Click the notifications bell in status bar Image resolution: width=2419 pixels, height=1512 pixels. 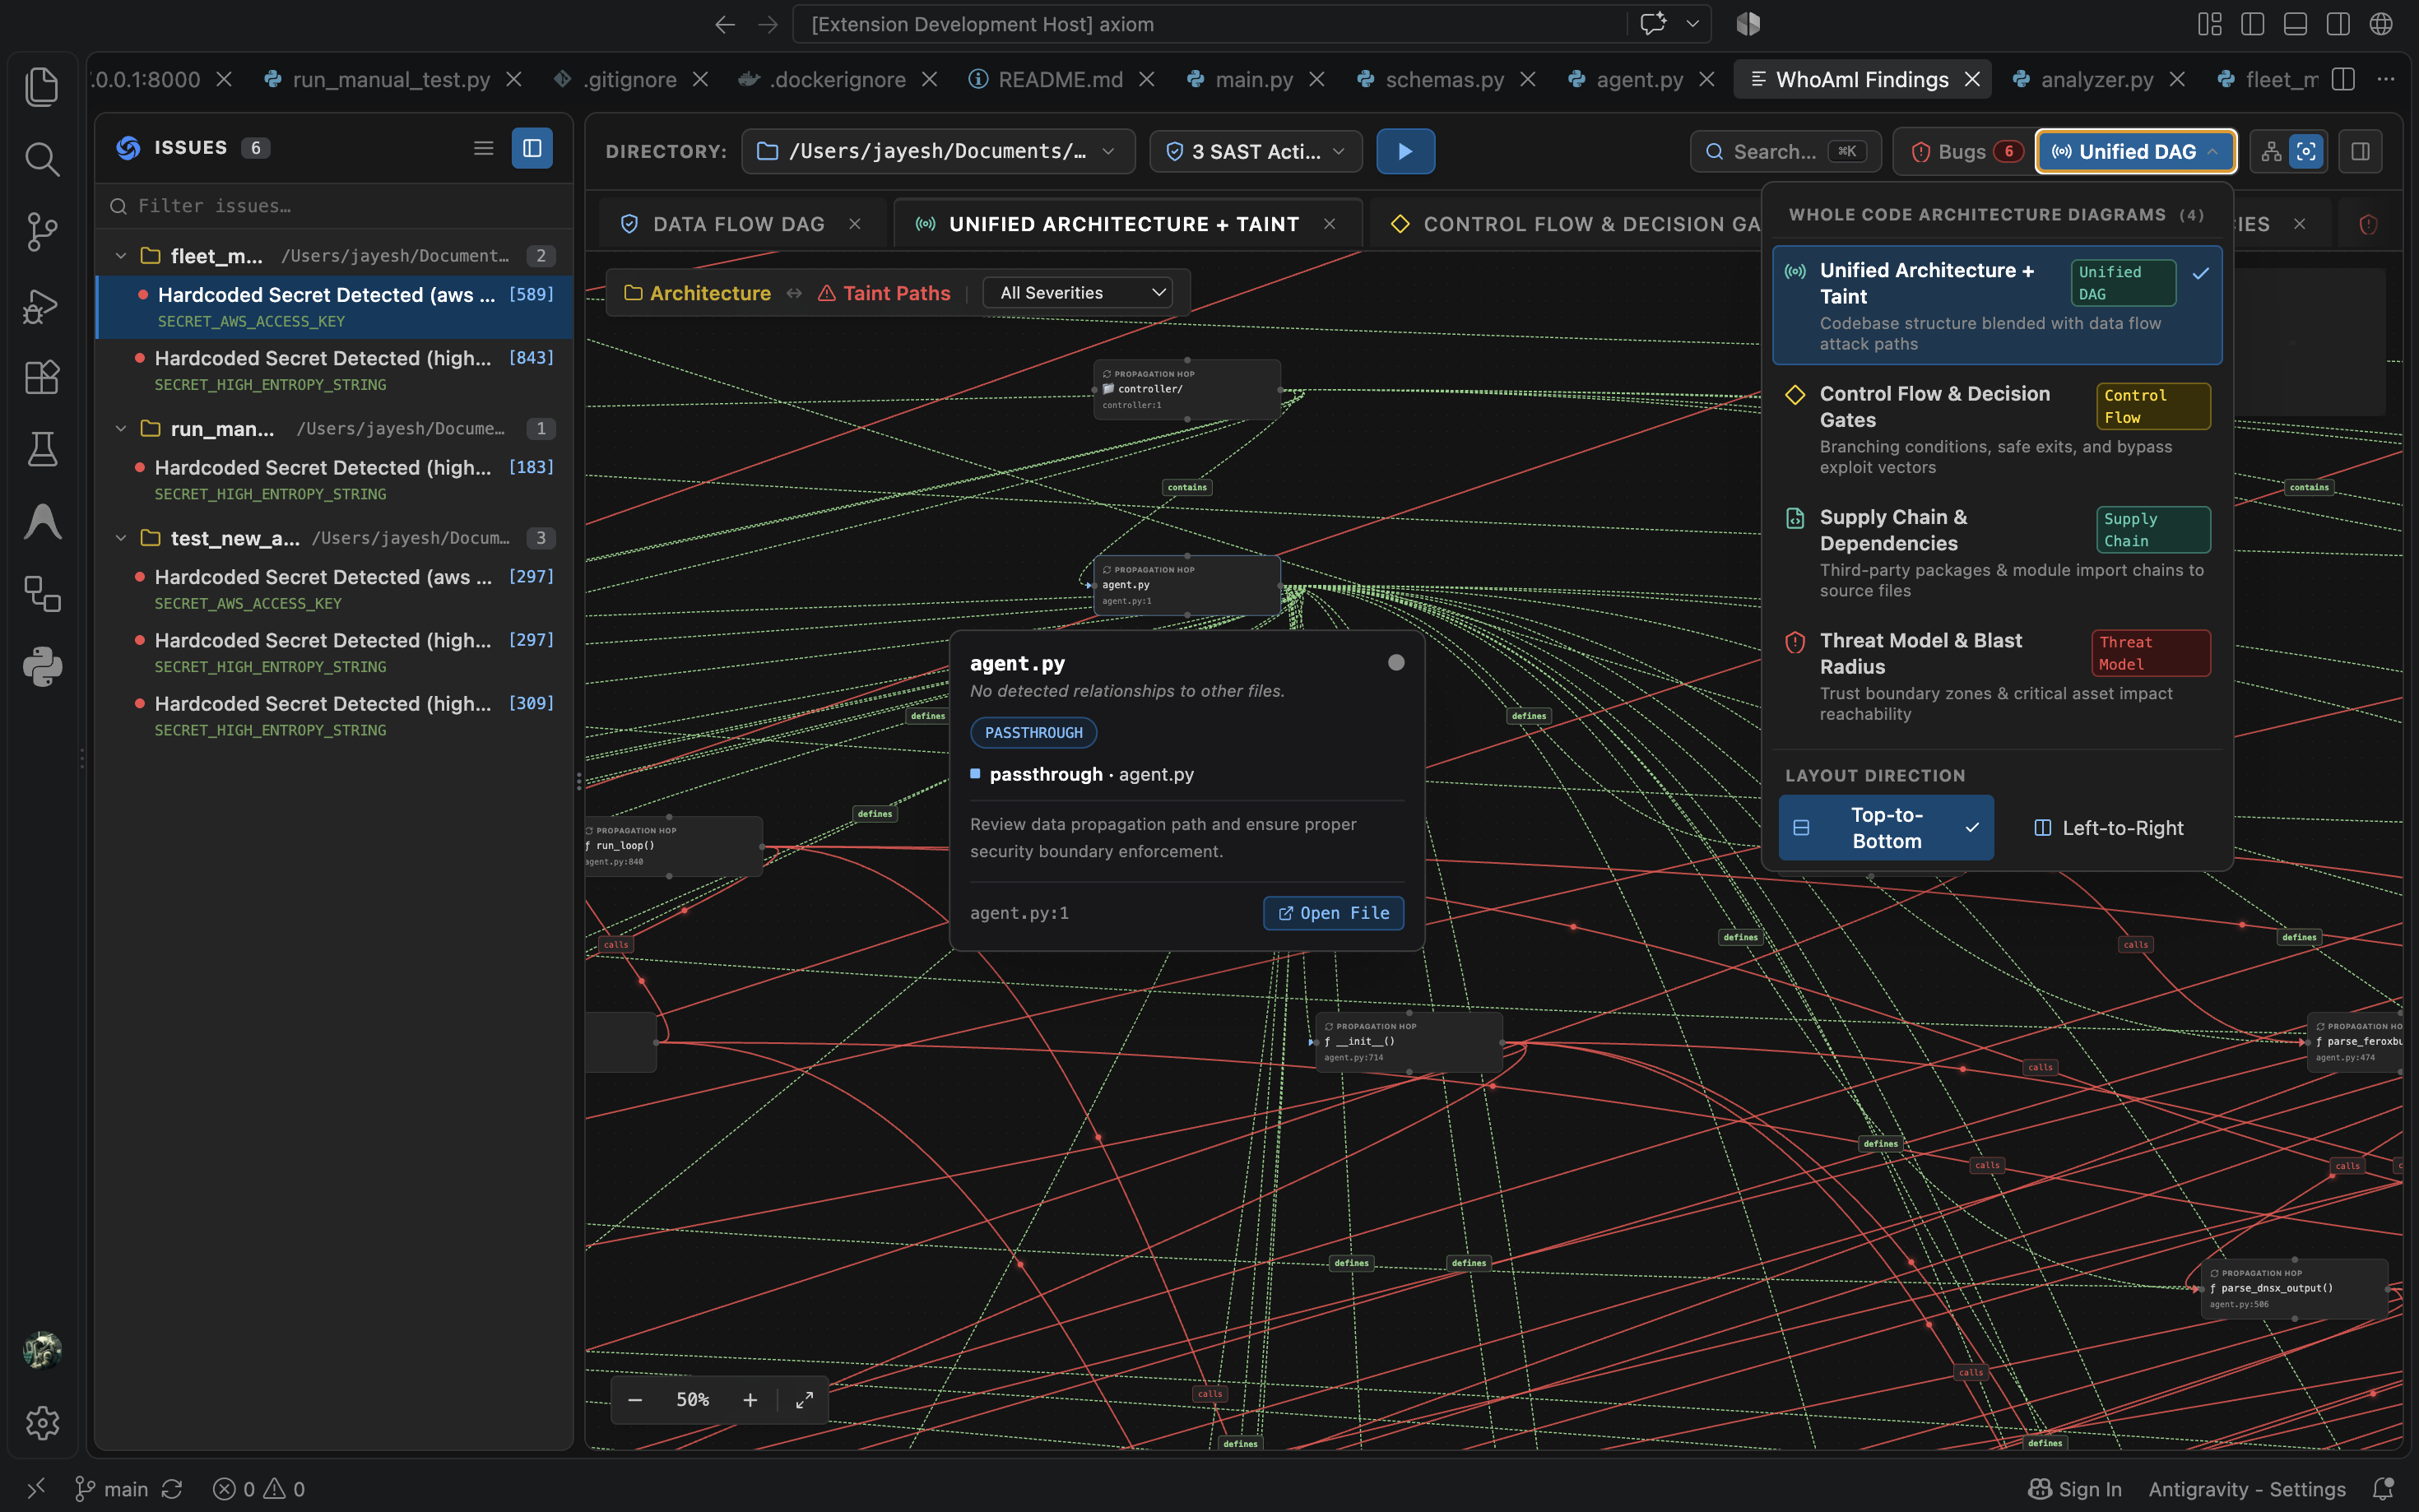coord(2384,1488)
